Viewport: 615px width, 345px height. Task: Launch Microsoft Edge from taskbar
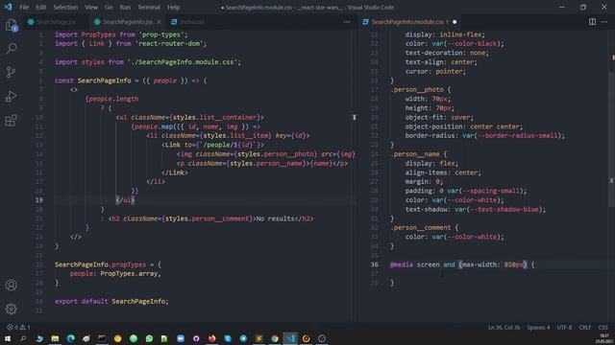pos(70,338)
